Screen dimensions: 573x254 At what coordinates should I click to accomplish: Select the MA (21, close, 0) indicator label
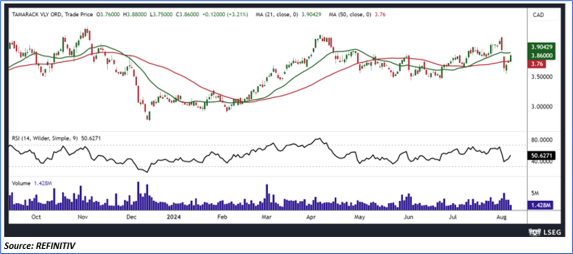coord(278,15)
